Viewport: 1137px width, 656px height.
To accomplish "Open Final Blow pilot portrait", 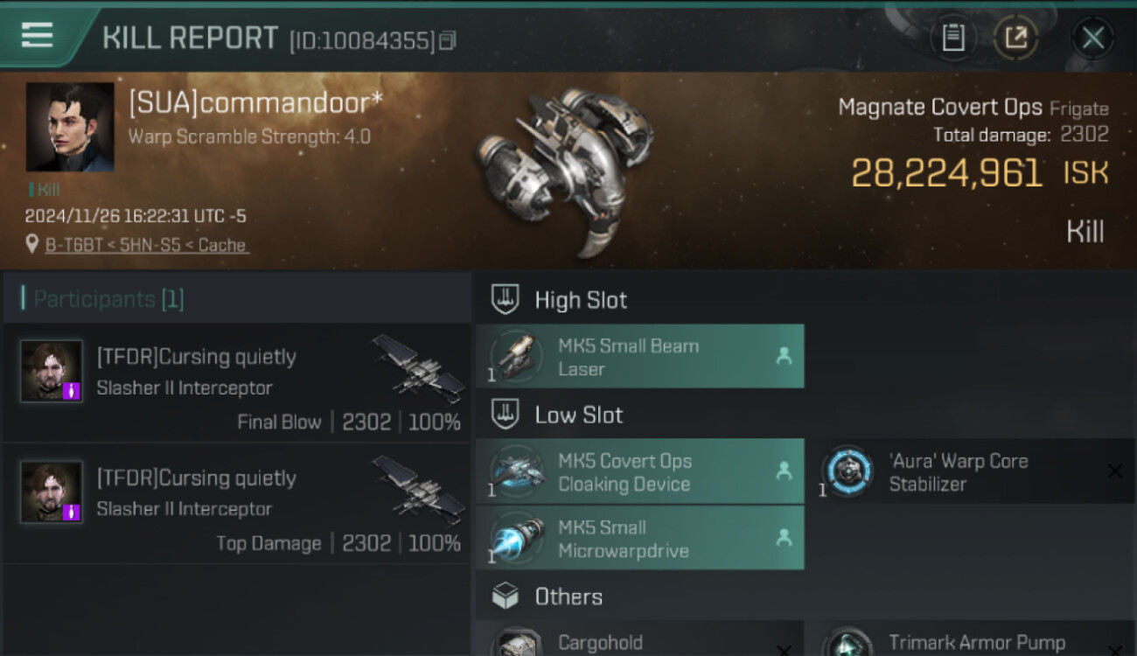I will [52, 371].
